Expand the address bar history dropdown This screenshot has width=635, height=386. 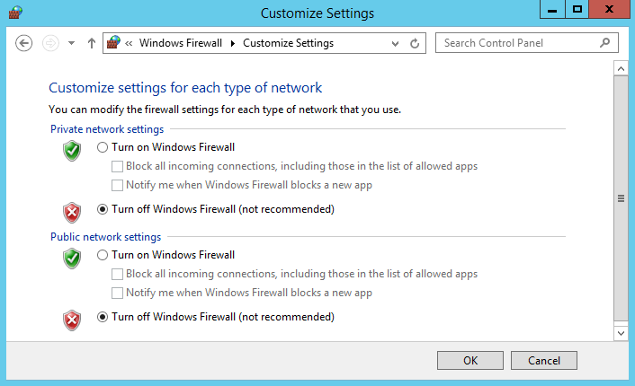[x=395, y=43]
